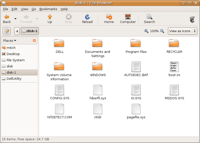Open the View menu
200x143 pixels.
(24, 9)
